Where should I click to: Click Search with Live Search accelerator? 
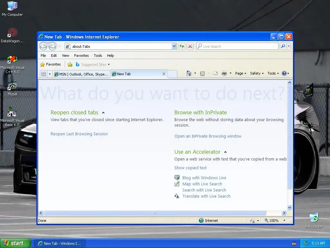(x=204, y=190)
